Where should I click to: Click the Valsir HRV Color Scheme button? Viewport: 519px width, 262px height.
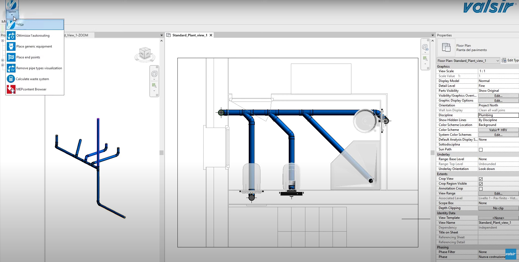(x=499, y=130)
